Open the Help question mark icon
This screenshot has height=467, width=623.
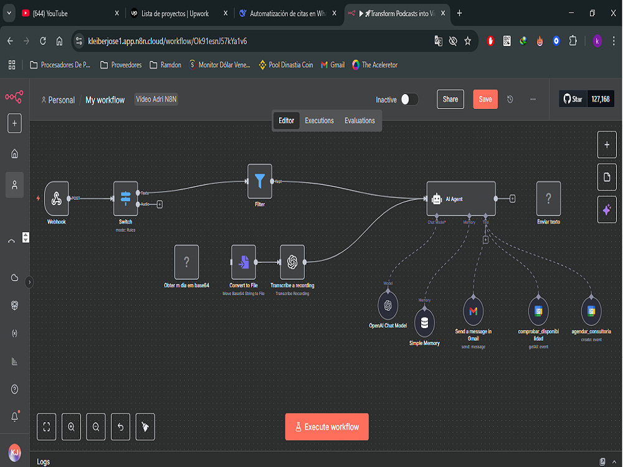[14, 389]
